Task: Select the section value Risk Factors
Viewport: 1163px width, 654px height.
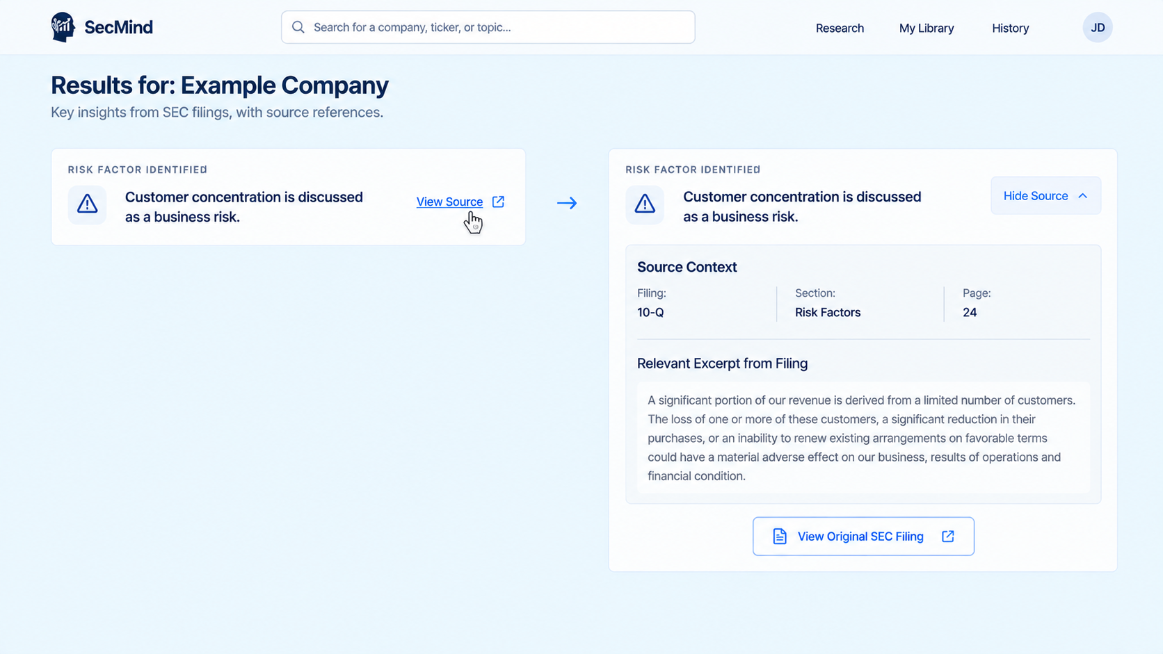Action: coord(828,312)
